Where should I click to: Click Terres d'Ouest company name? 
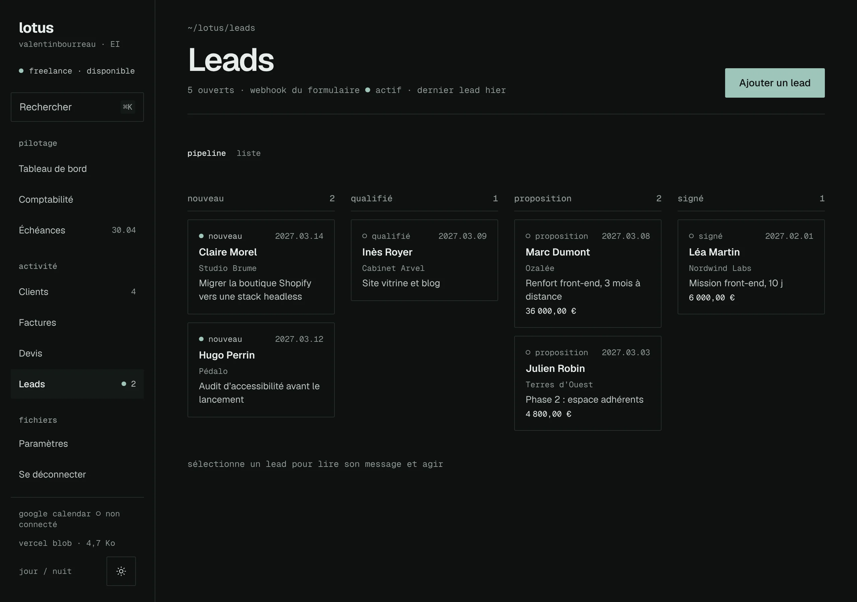(559, 385)
